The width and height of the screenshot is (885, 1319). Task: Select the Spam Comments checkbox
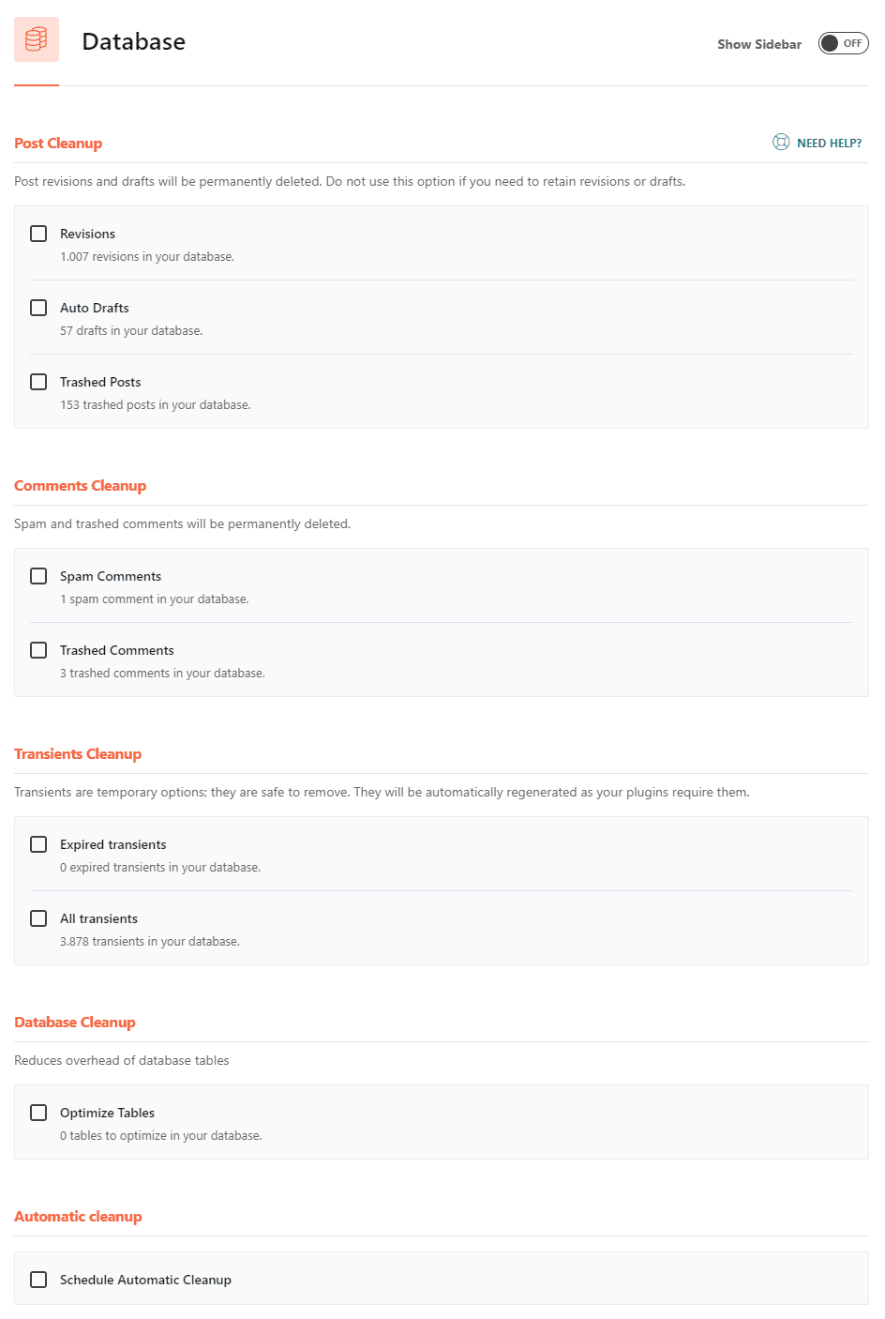38,576
